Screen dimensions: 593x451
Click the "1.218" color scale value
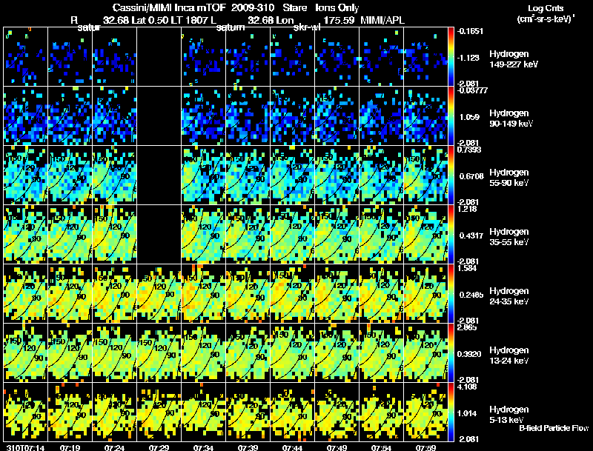[468, 210]
